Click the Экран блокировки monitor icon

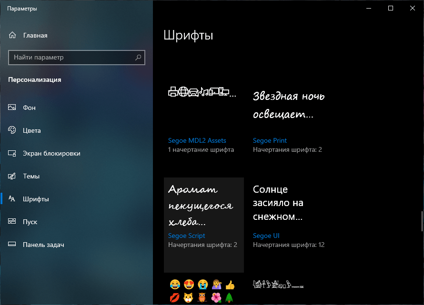12,153
